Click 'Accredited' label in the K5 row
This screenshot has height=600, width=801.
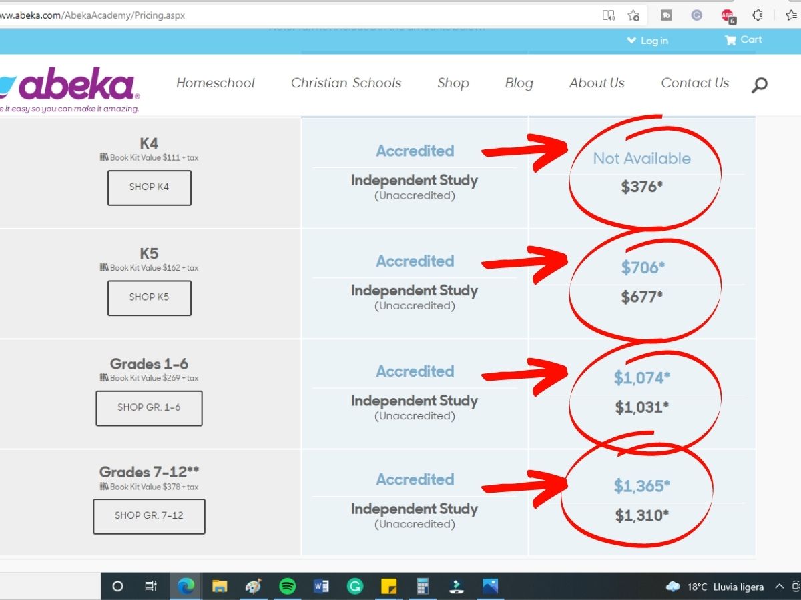coord(415,261)
